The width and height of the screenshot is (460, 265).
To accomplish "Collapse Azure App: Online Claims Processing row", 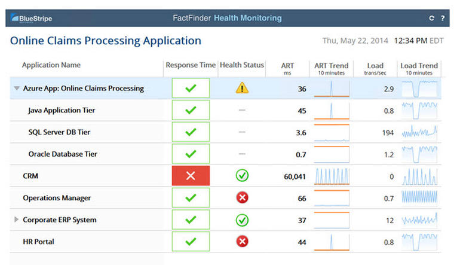I will pyautogui.click(x=17, y=88).
